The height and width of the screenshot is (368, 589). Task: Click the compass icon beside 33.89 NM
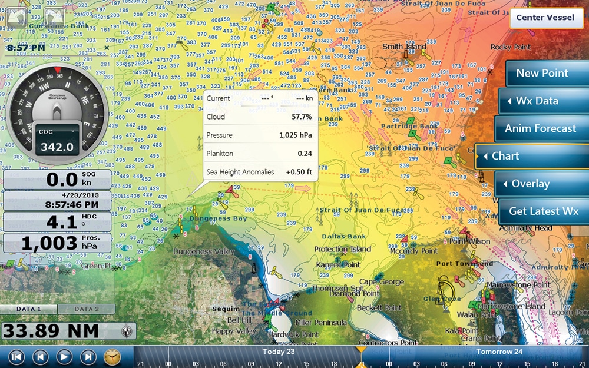pos(127,331)
